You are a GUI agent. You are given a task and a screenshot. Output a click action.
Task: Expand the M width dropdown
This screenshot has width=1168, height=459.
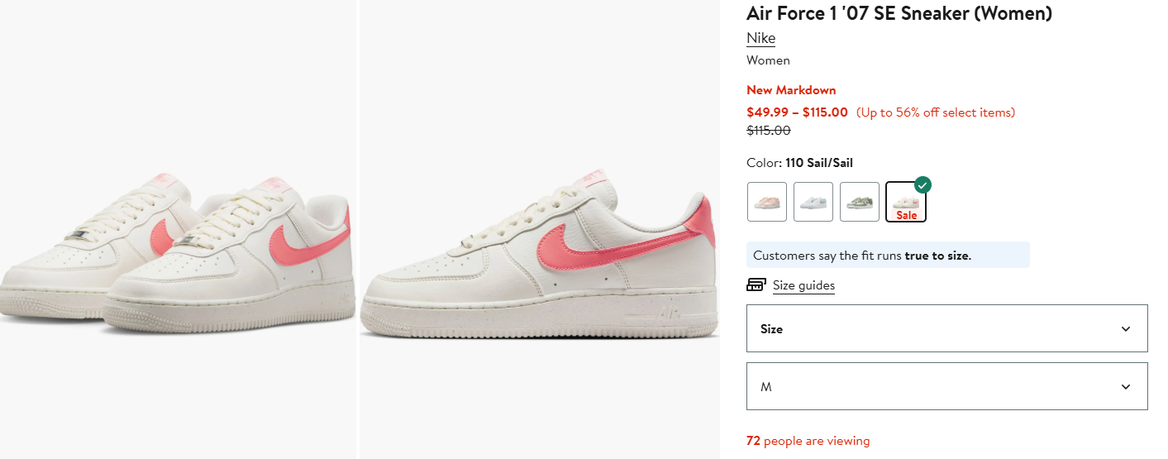946,386
